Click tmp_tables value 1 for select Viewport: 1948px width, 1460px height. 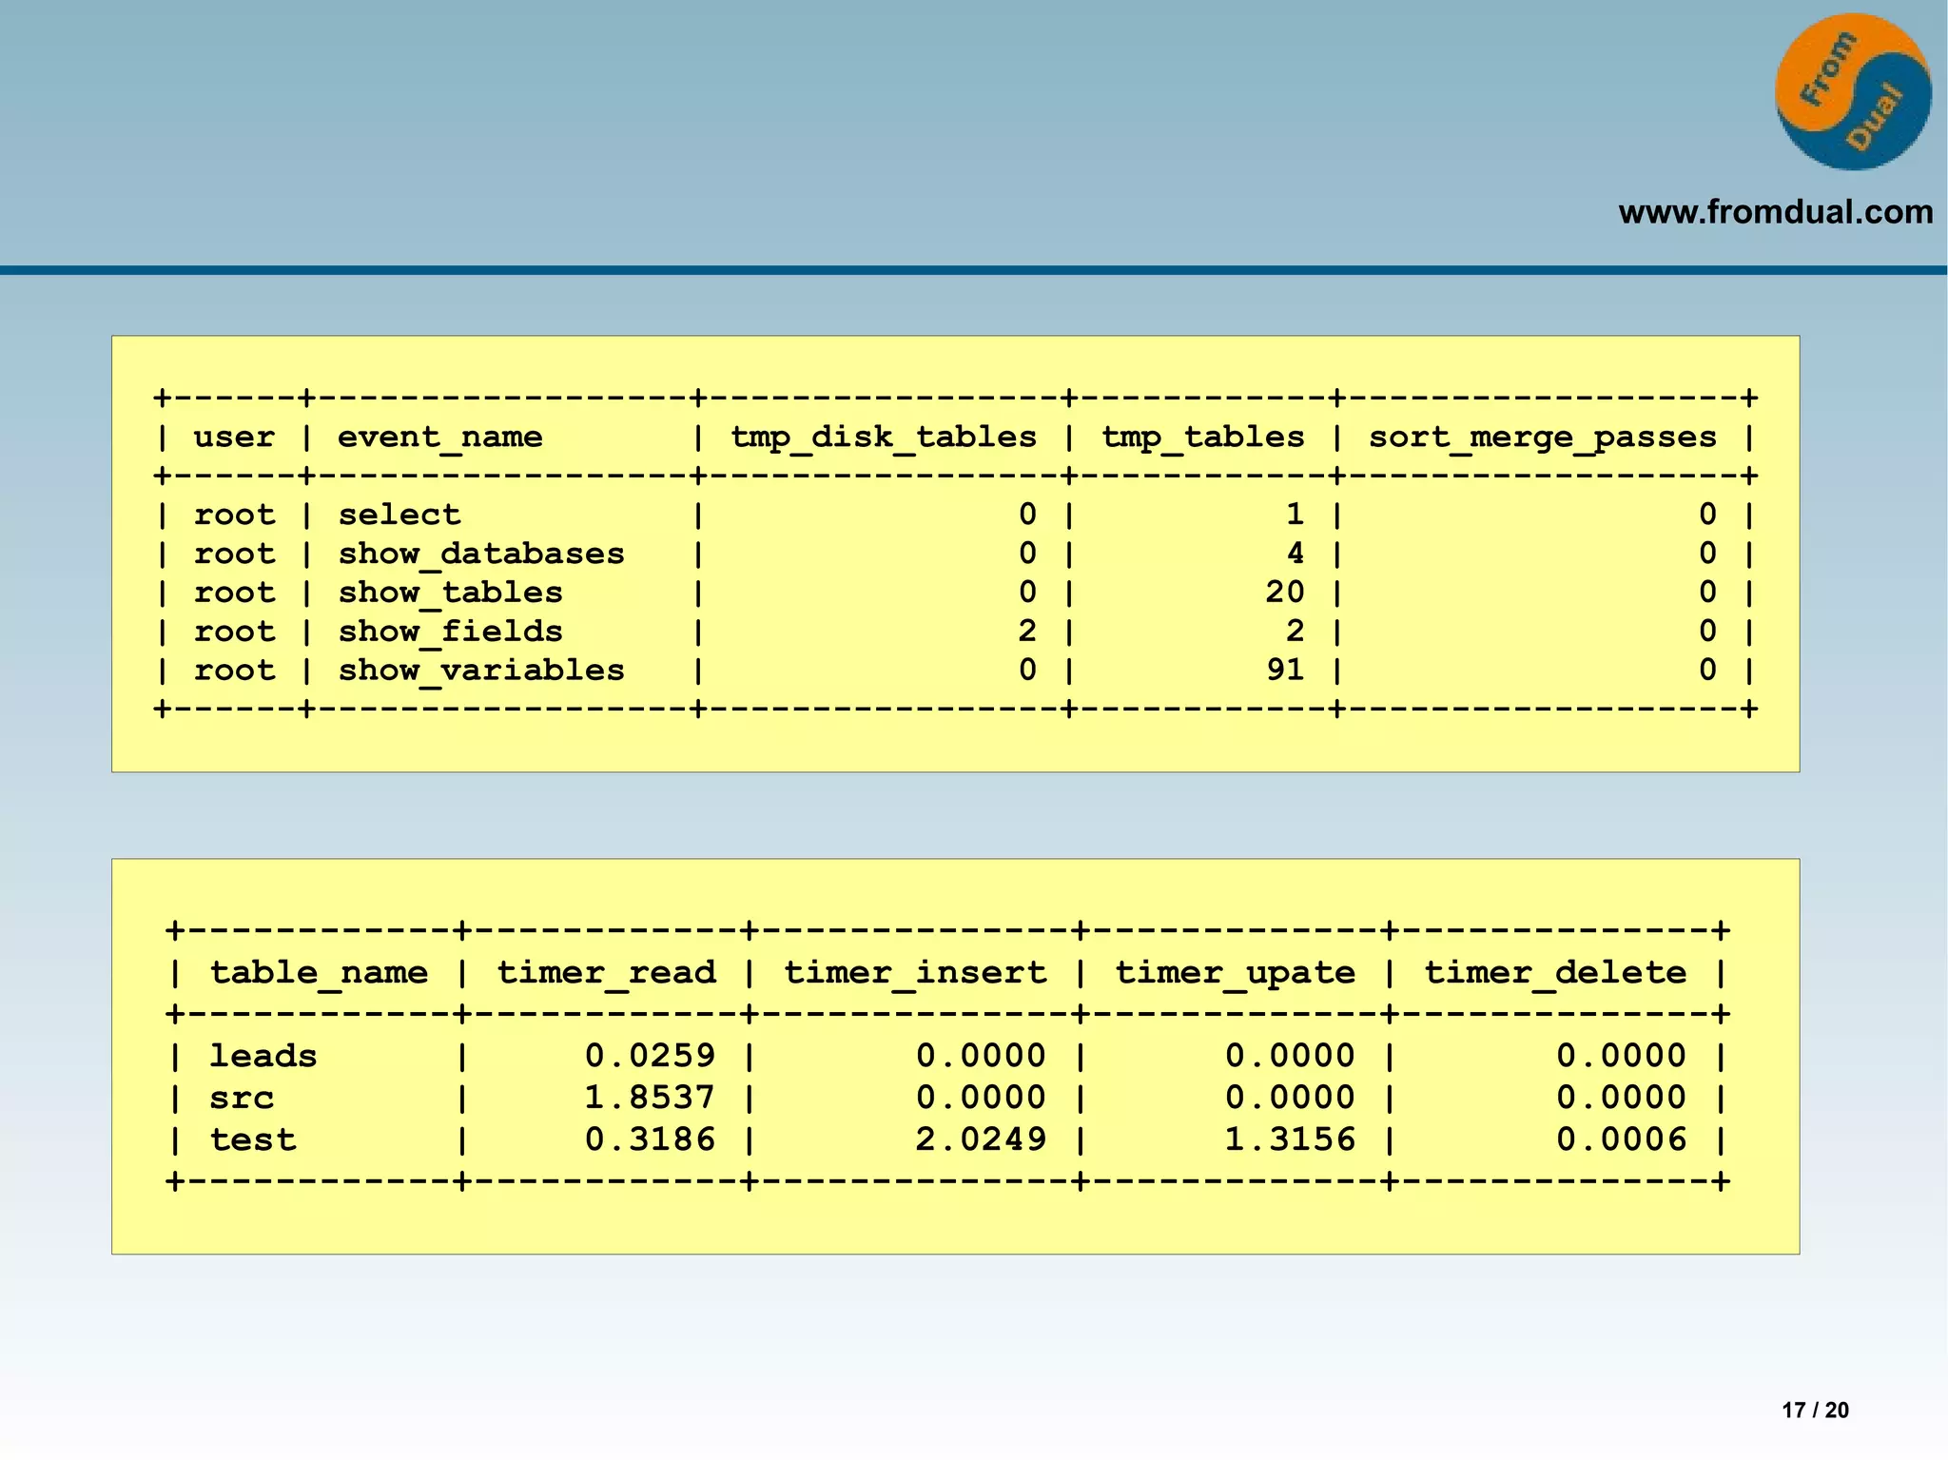(x=1295, y=514)
